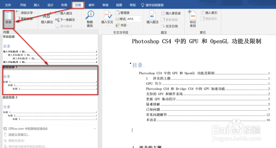The image size is (276, 148).
Task: Switch to the 邮件 tab
Action: [x=92, y=5]
